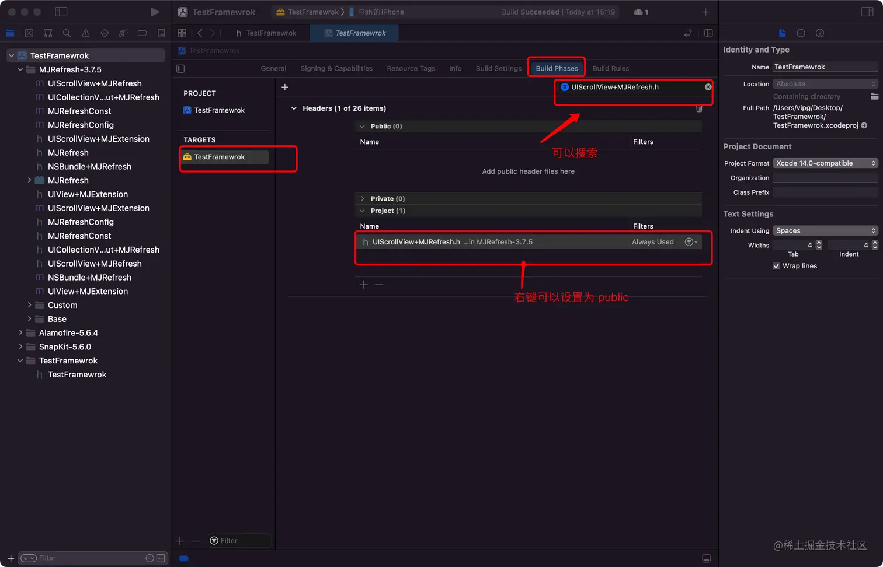Delete the Headers build phase with the trash icon
883x567 pixels.
[x=699, y=108]
